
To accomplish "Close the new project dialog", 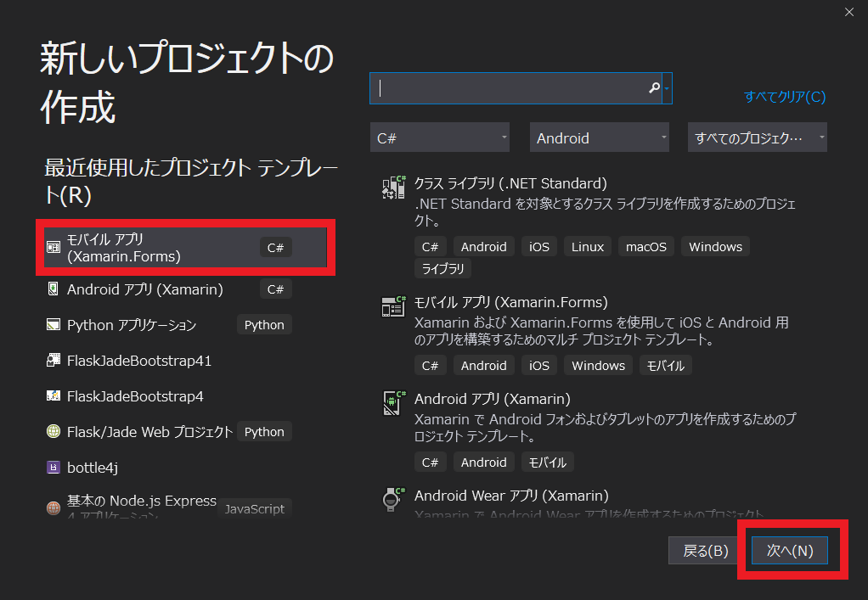I will click(849, 12).
